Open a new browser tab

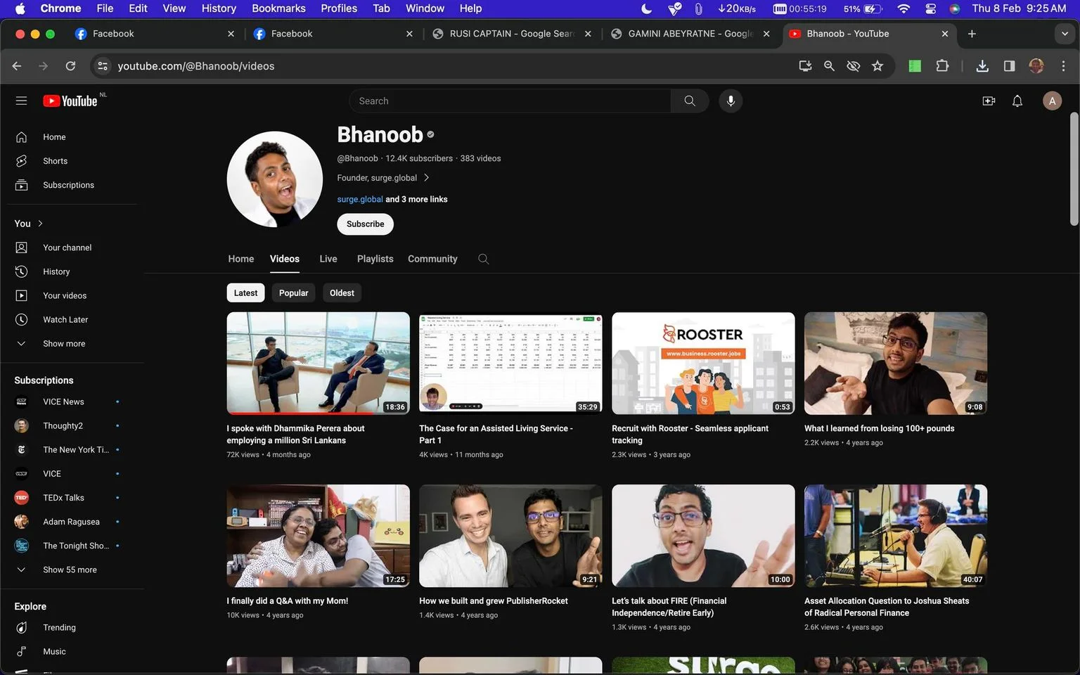(x=972, y=34)
